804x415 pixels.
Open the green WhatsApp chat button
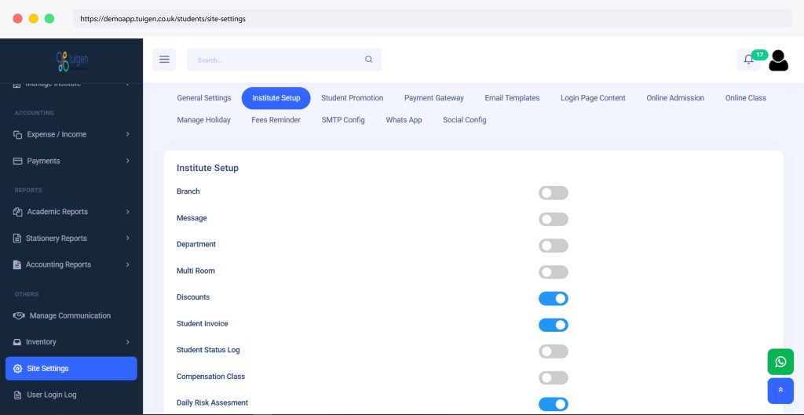click(x=780, y=362)
